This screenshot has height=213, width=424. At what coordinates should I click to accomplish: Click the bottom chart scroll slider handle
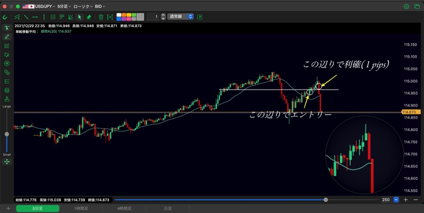[x=326, y=200]
